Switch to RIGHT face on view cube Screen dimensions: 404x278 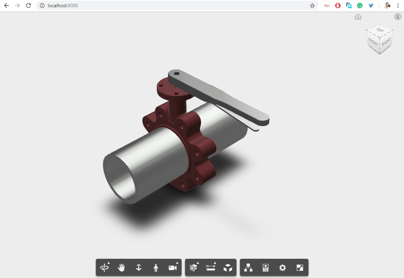(387, 42)
